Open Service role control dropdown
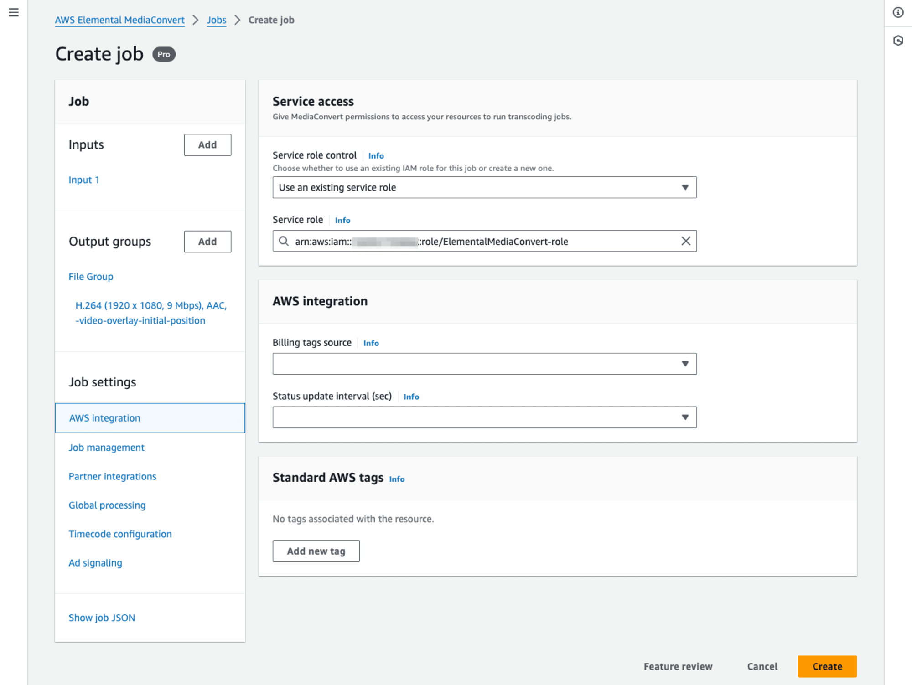Image resolution: width=912 pixels, height=685 pixels. [484, 187]
